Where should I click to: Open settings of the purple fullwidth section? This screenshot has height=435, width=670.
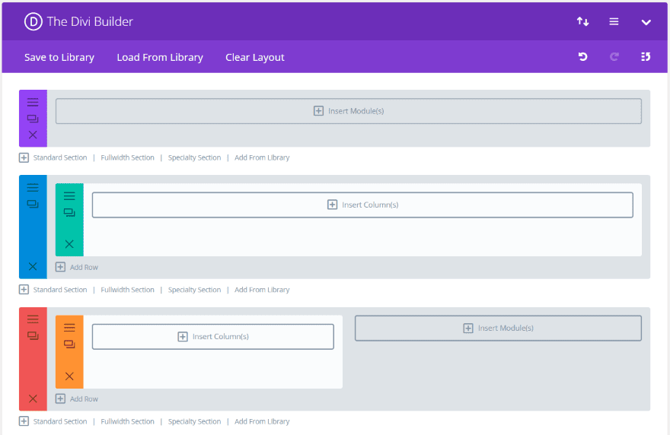(x=33, y=102)
